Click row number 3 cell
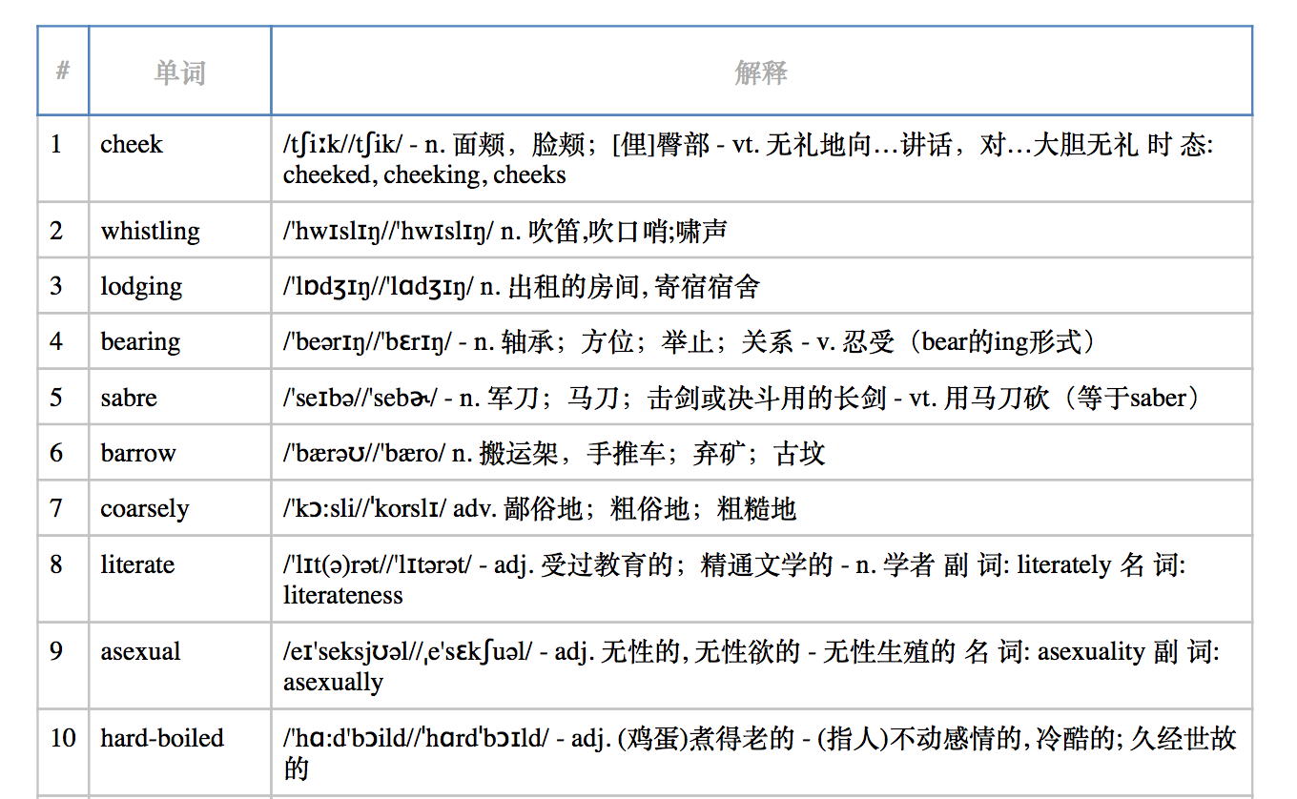Image resolution: width=1297 pixels, height=799 pixels. (63, 285)
